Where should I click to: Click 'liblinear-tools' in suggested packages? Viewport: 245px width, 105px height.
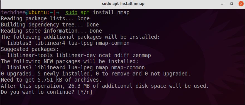point(30,55)
